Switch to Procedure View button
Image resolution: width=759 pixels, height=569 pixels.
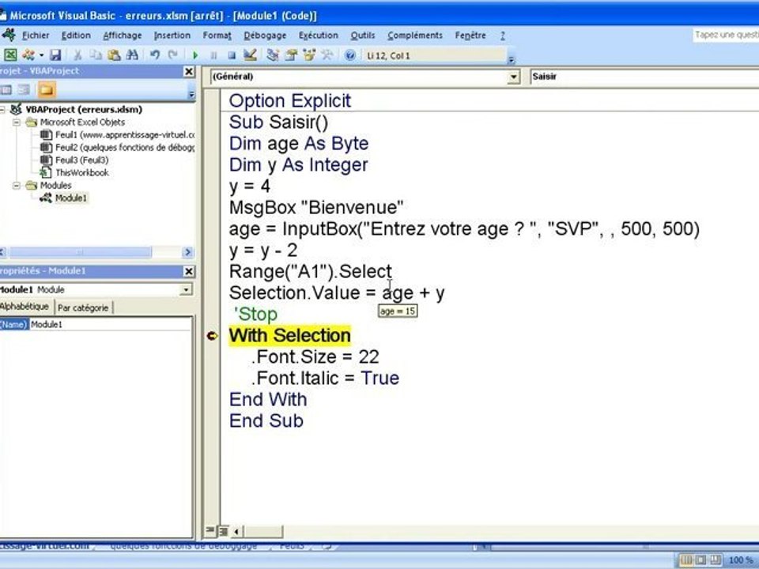point(209,531)
